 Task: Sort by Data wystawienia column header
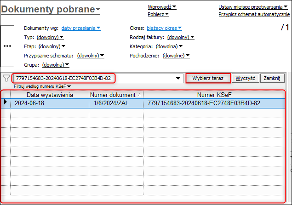coord(50,95)
